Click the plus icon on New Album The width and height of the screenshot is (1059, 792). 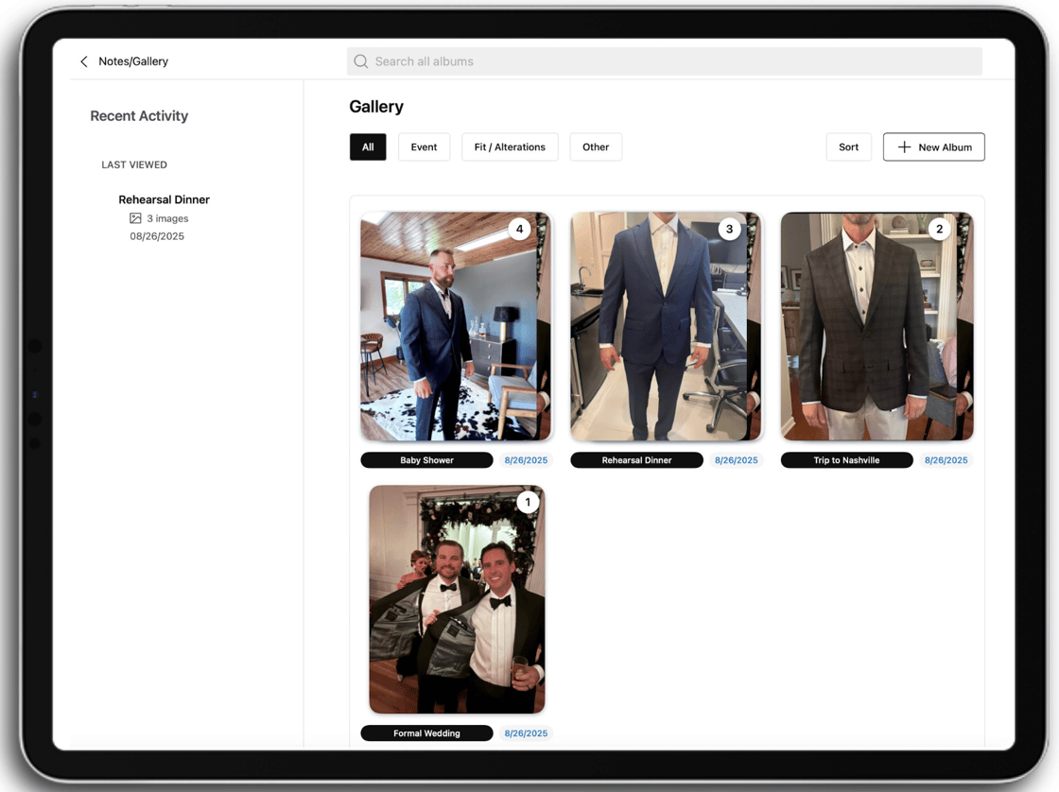pyautogui.click(x=904, y=147)
